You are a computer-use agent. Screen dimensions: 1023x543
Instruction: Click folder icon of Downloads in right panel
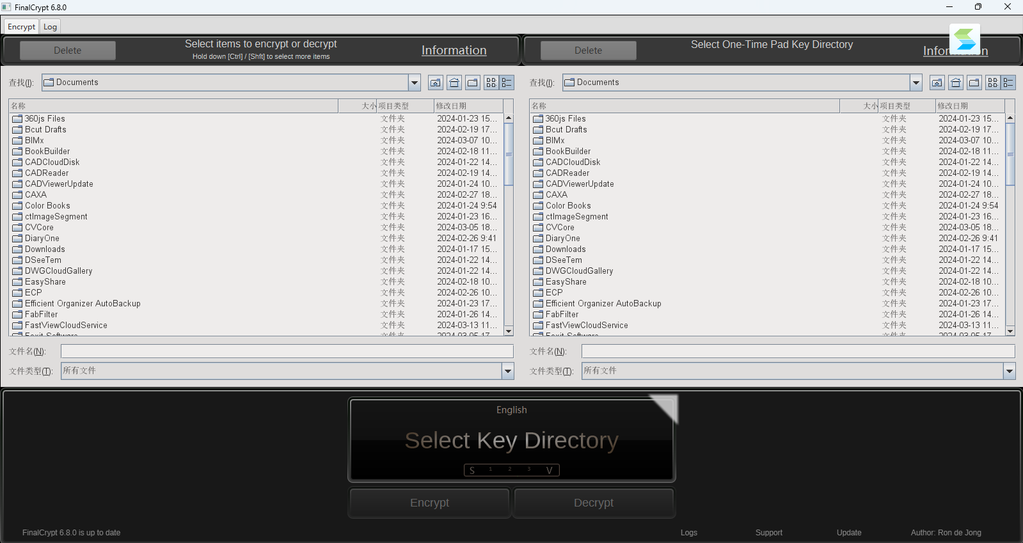point(538,249)
